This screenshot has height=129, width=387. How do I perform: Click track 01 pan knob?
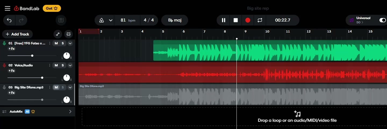point(67,56)
